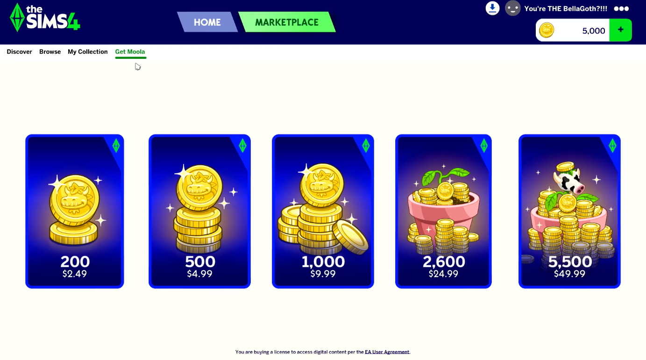Viewport: 646px width, 360px height.
Task: Open the Discover section
Action: pos(20,52)
